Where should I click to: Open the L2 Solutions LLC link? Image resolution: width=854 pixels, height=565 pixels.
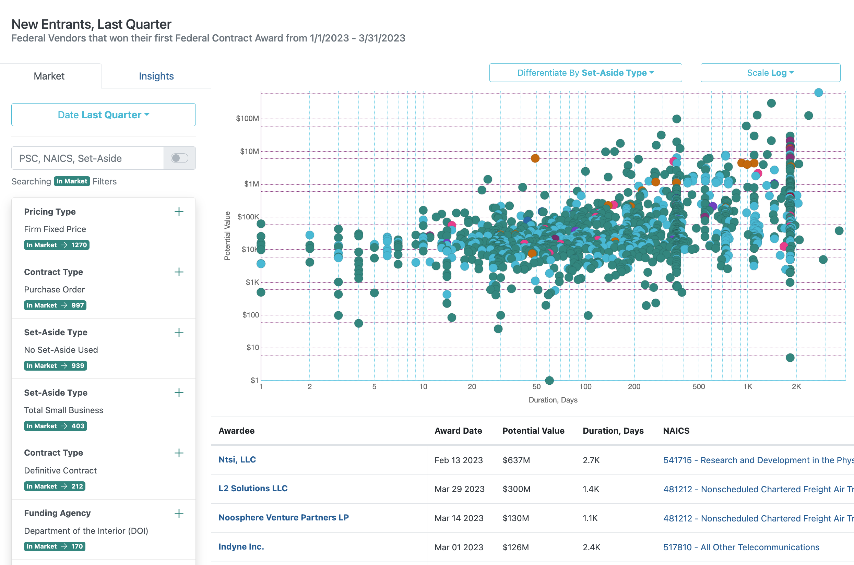253,488
